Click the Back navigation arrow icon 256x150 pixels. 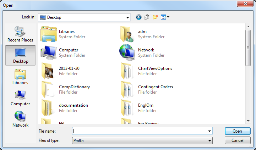(138, 17)
